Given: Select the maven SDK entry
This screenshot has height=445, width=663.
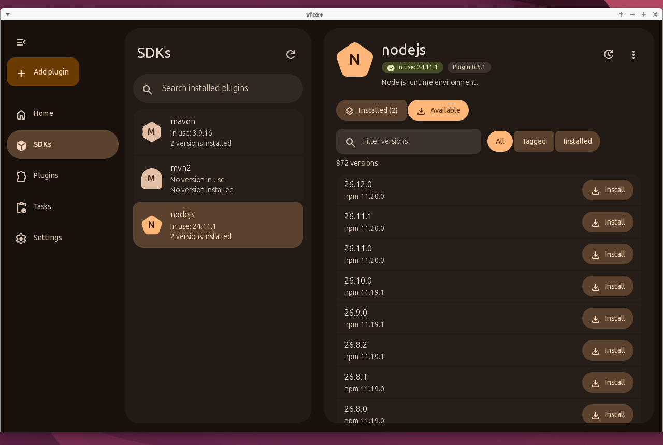Looking at the screenshot, I should coord(218,132).
